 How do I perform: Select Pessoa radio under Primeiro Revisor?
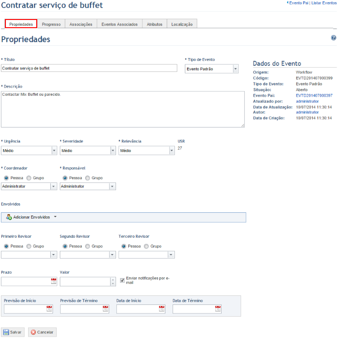tap(6, 246)
